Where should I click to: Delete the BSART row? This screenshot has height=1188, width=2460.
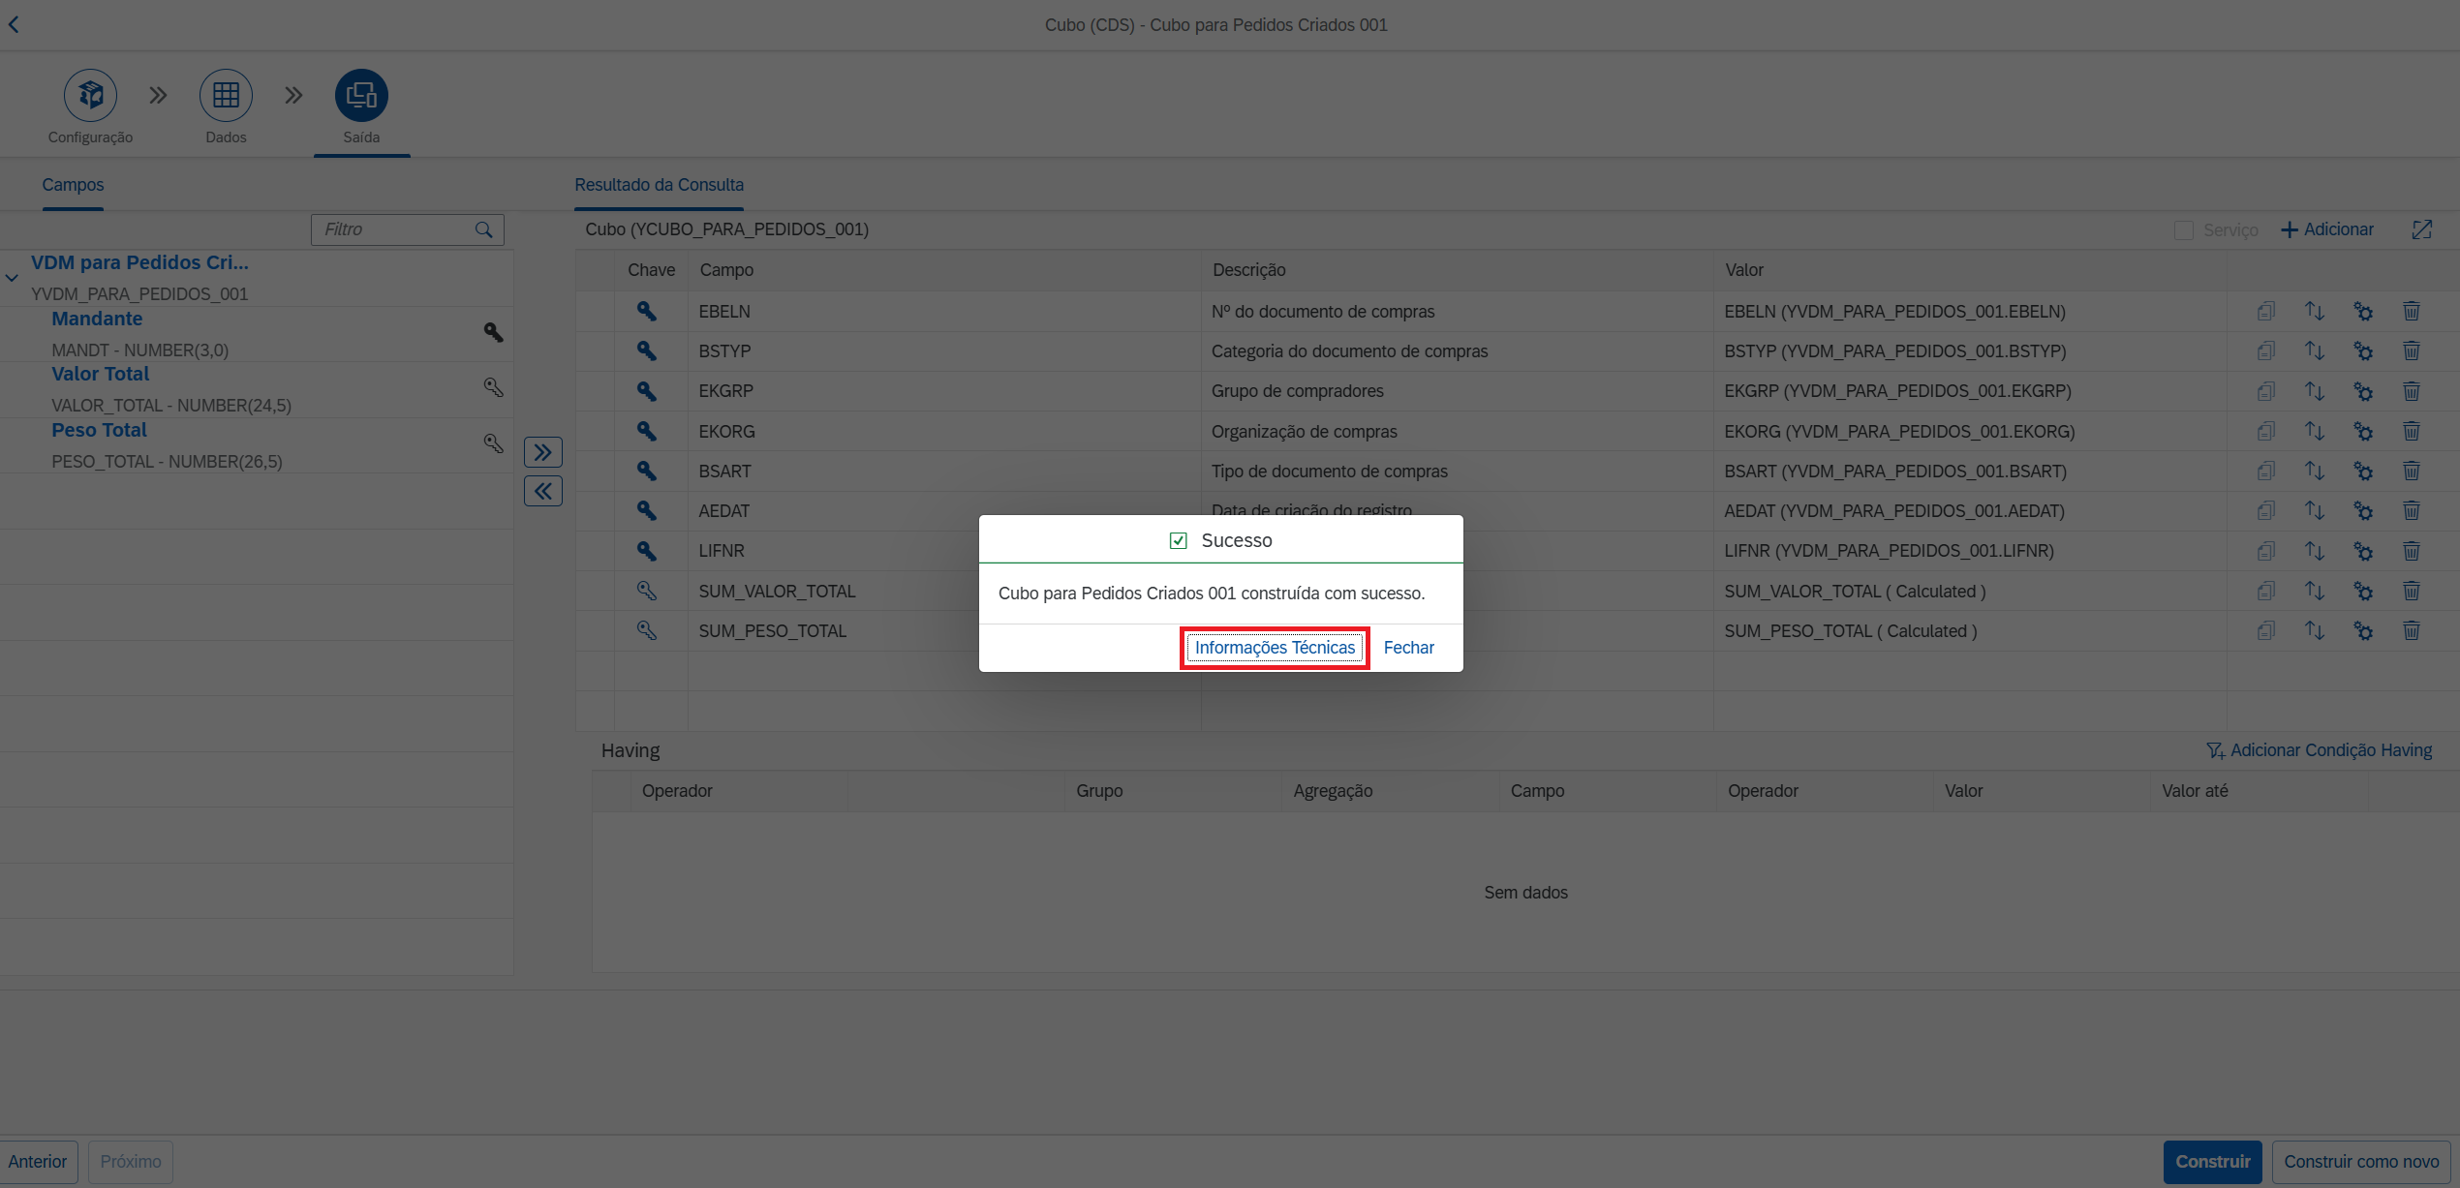tap(2412, 472)
